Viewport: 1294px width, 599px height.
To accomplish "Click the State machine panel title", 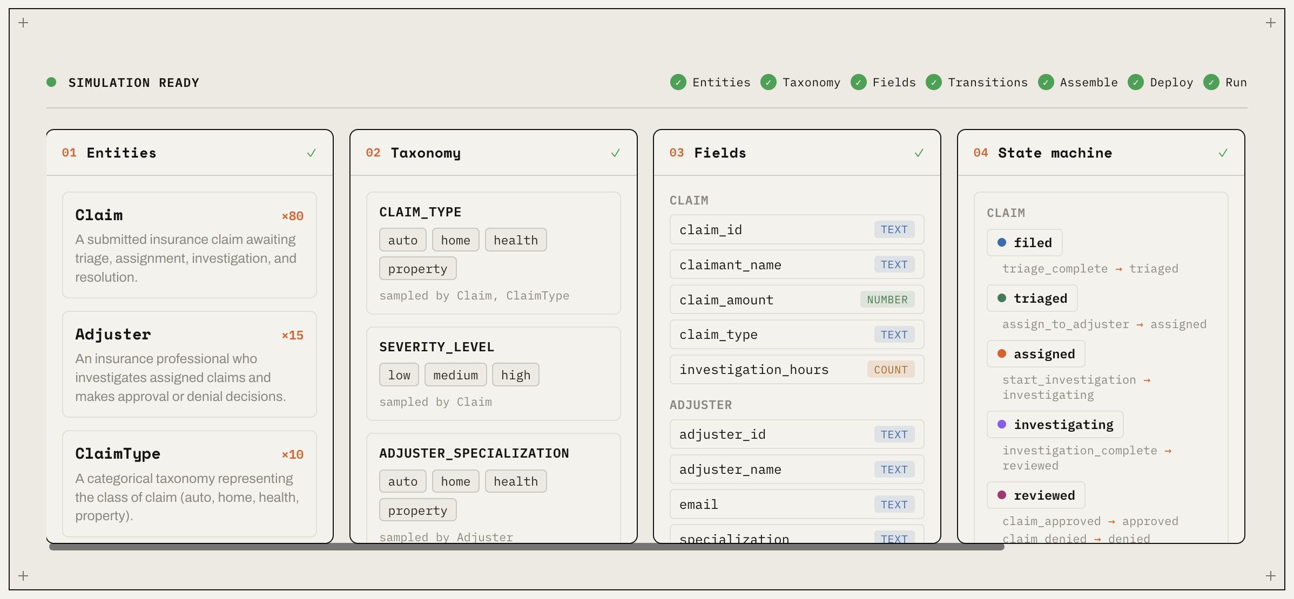I will (1055, 153).
